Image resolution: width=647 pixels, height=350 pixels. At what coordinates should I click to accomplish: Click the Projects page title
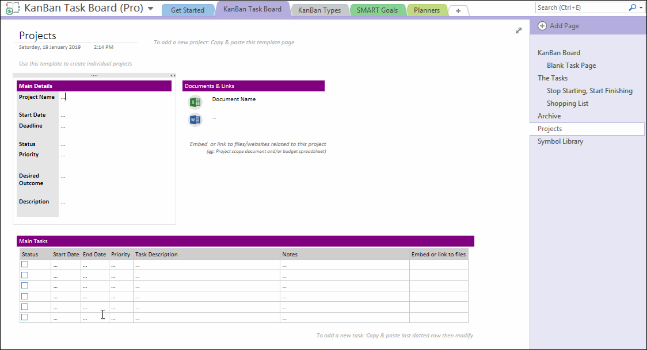tap(37, 36)
